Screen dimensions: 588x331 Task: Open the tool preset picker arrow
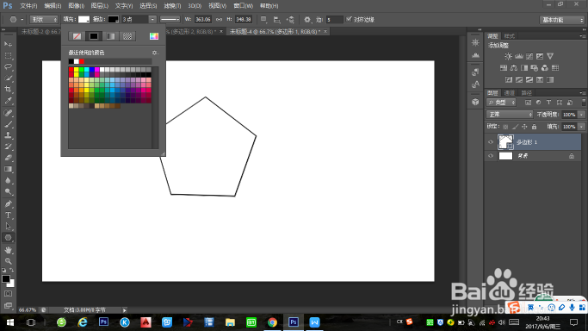(x=22, y=20)
